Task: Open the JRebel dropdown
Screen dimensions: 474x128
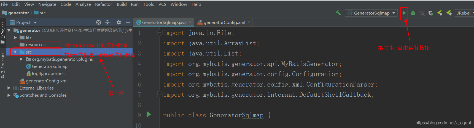Action: pyautogui.click(x=465, y=13)
